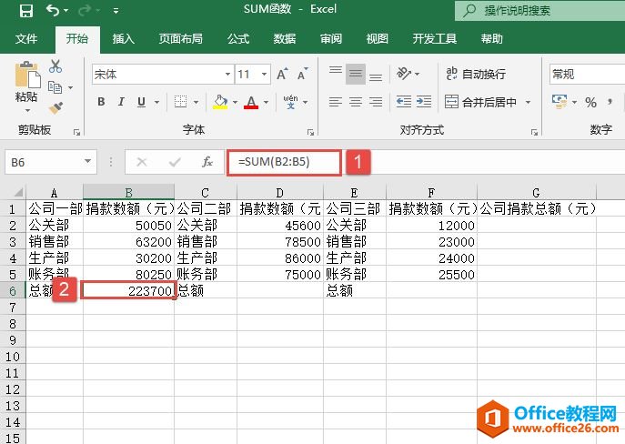Switch to the 审阅 tab
The image size is (625, 444).
tap(331, 38)
